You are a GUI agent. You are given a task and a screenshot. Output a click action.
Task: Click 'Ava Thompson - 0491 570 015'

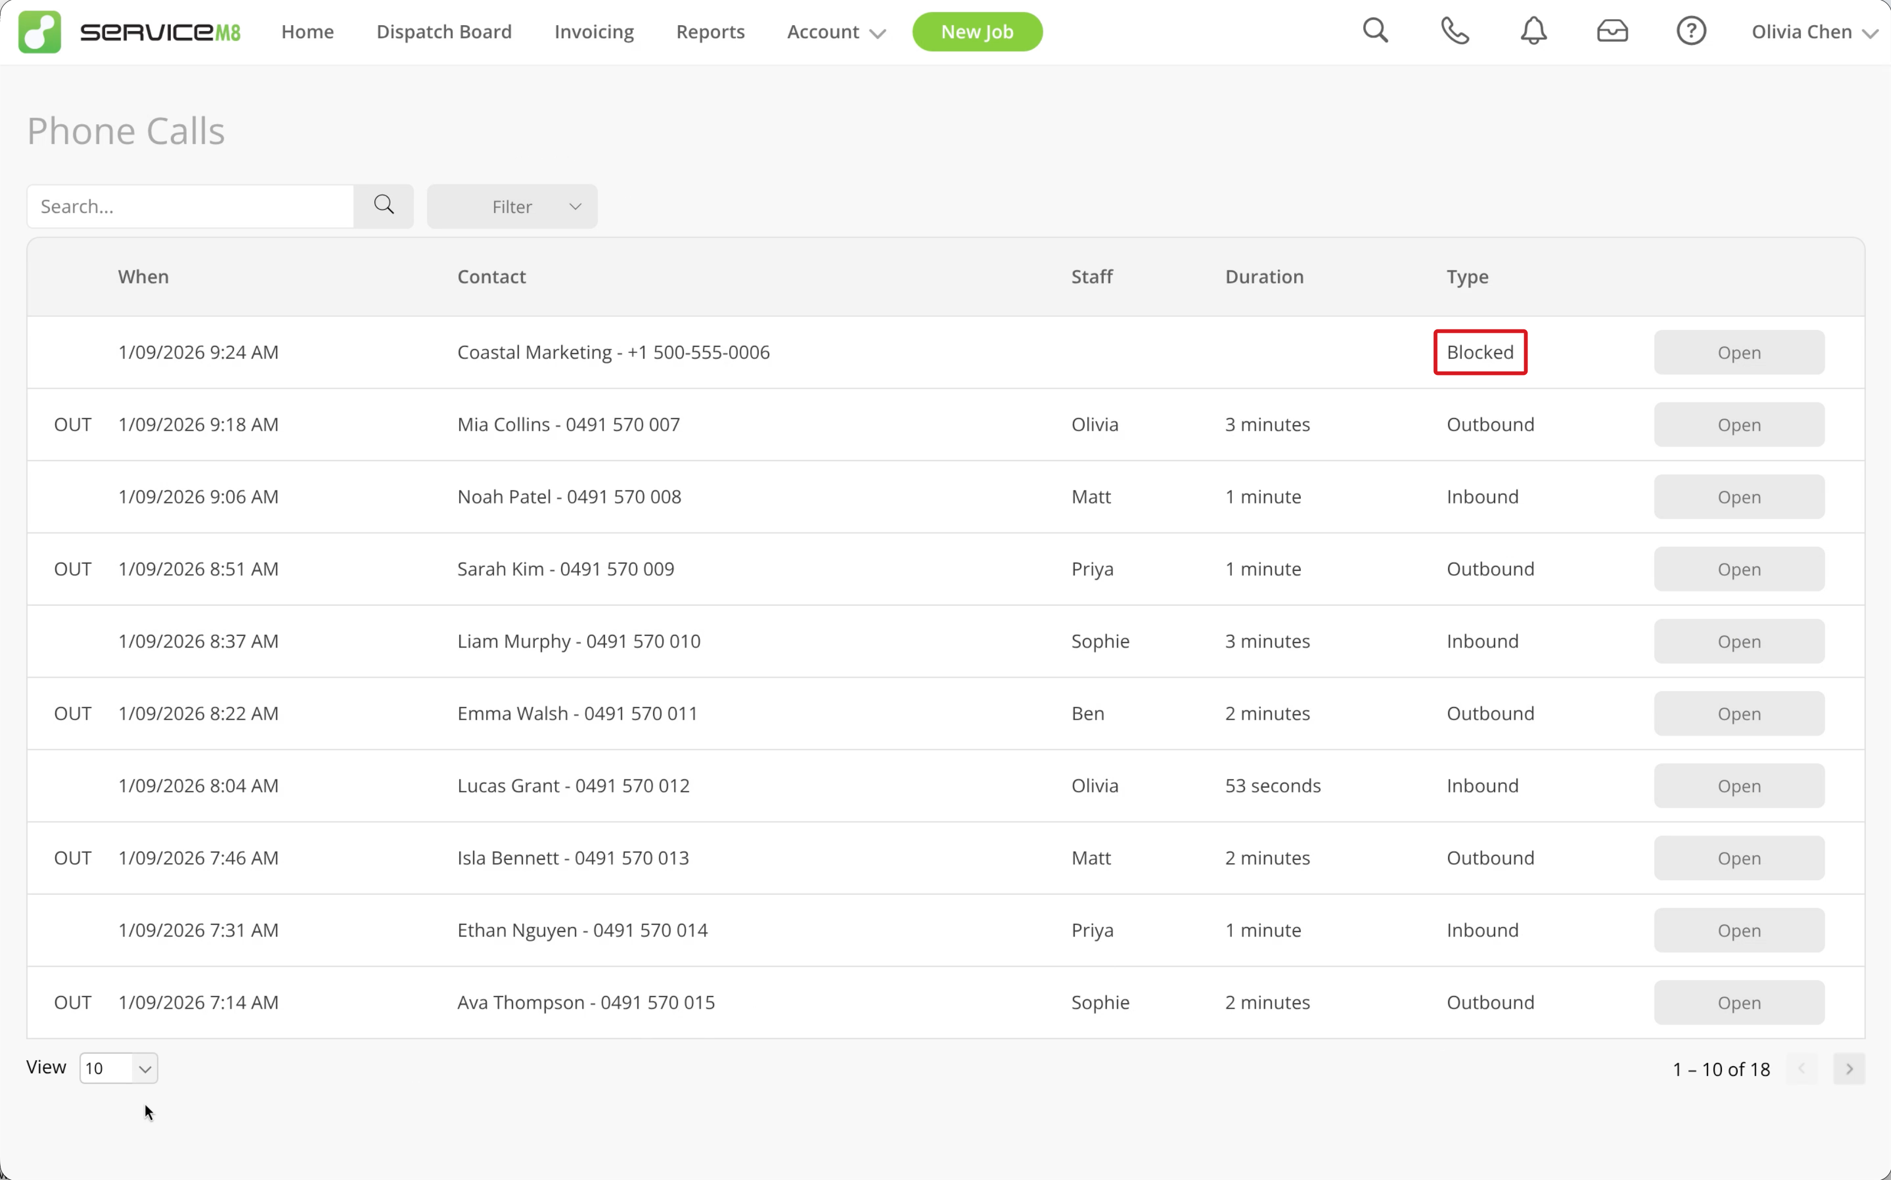tap(585, 1003)
